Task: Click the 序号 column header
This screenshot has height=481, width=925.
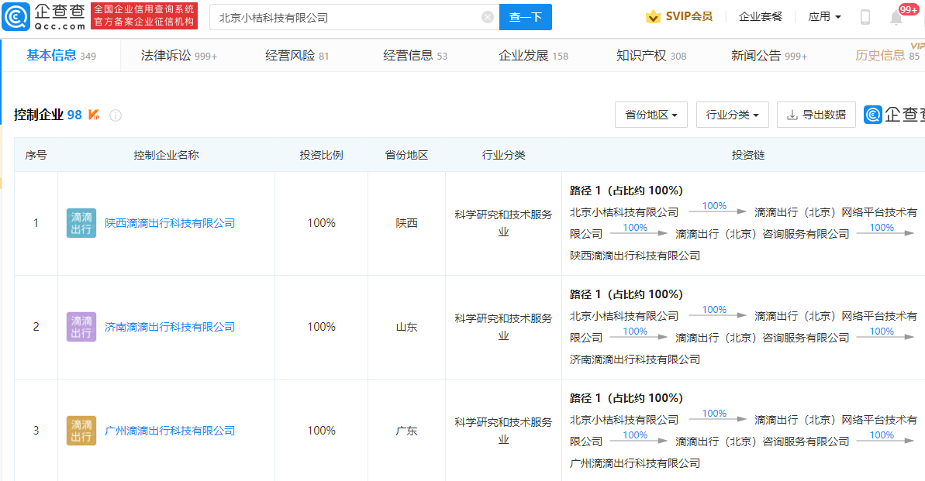Action: coord(36,155)
